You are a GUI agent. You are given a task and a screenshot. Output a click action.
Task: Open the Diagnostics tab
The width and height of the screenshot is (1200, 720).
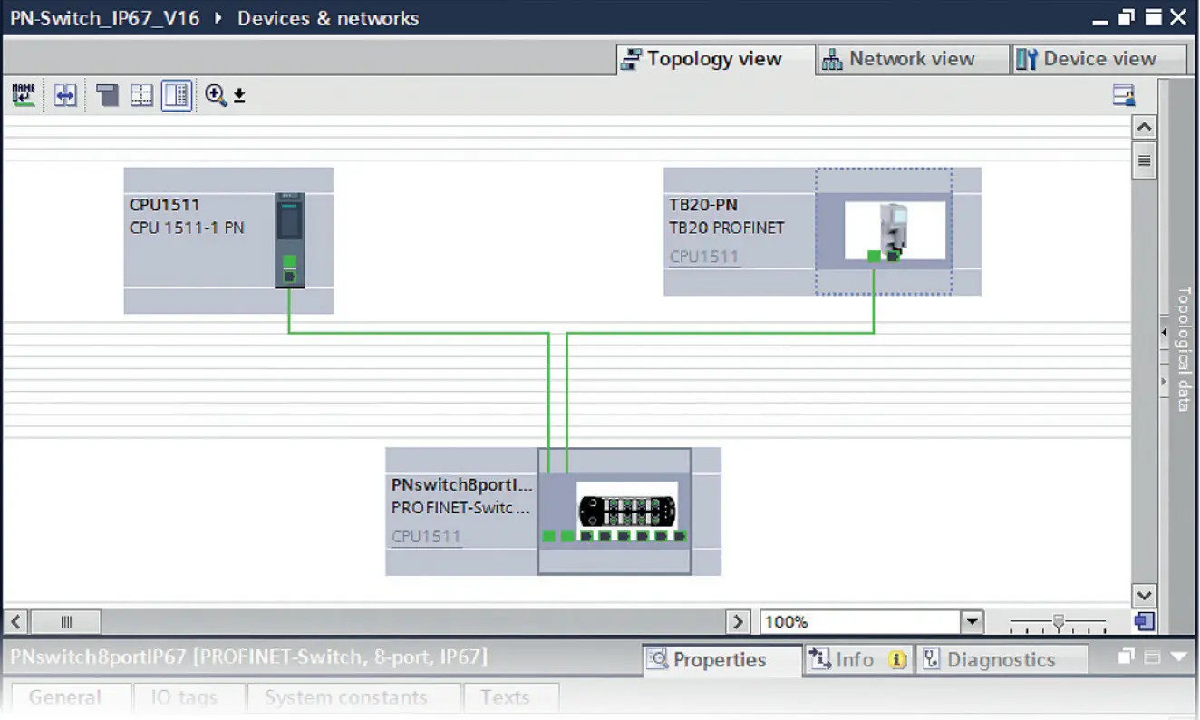pos(1001,660)
